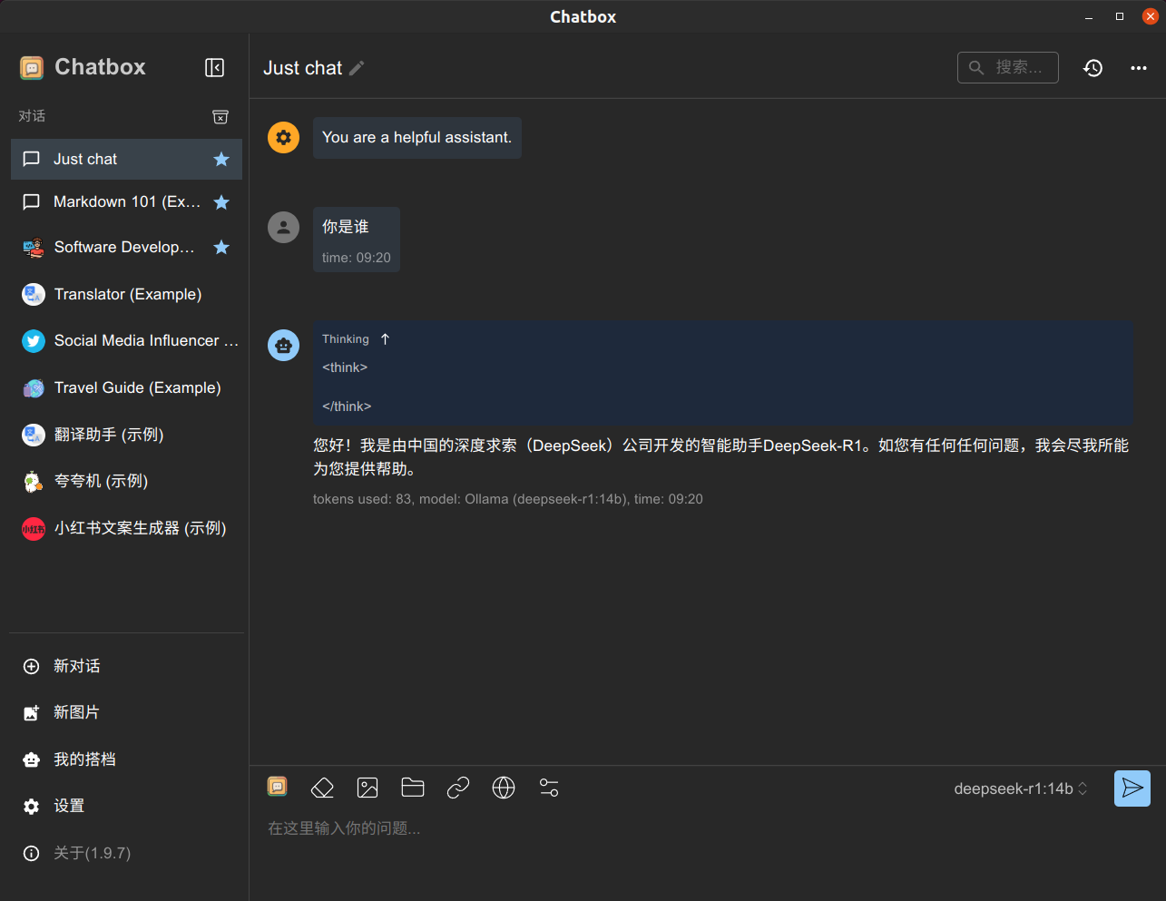Unstar Software Developer conversation

(x=221, y=247)
